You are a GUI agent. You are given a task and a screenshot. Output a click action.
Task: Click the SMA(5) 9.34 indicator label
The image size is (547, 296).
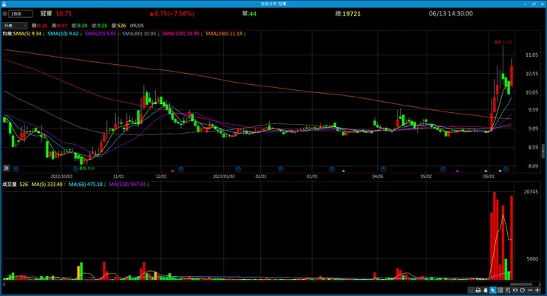pyautogui.click(x=28, y=34)
